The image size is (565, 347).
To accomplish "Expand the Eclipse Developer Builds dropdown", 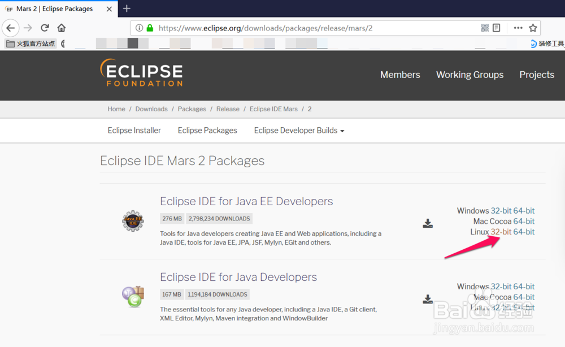I will [x=299, y=130].
